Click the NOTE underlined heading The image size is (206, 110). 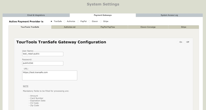[25, 86]
